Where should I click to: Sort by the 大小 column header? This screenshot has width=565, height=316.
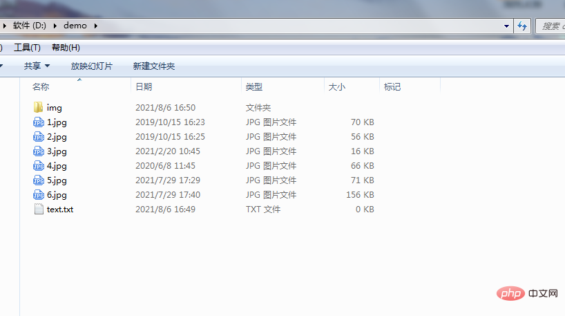(x=337, y=87)
